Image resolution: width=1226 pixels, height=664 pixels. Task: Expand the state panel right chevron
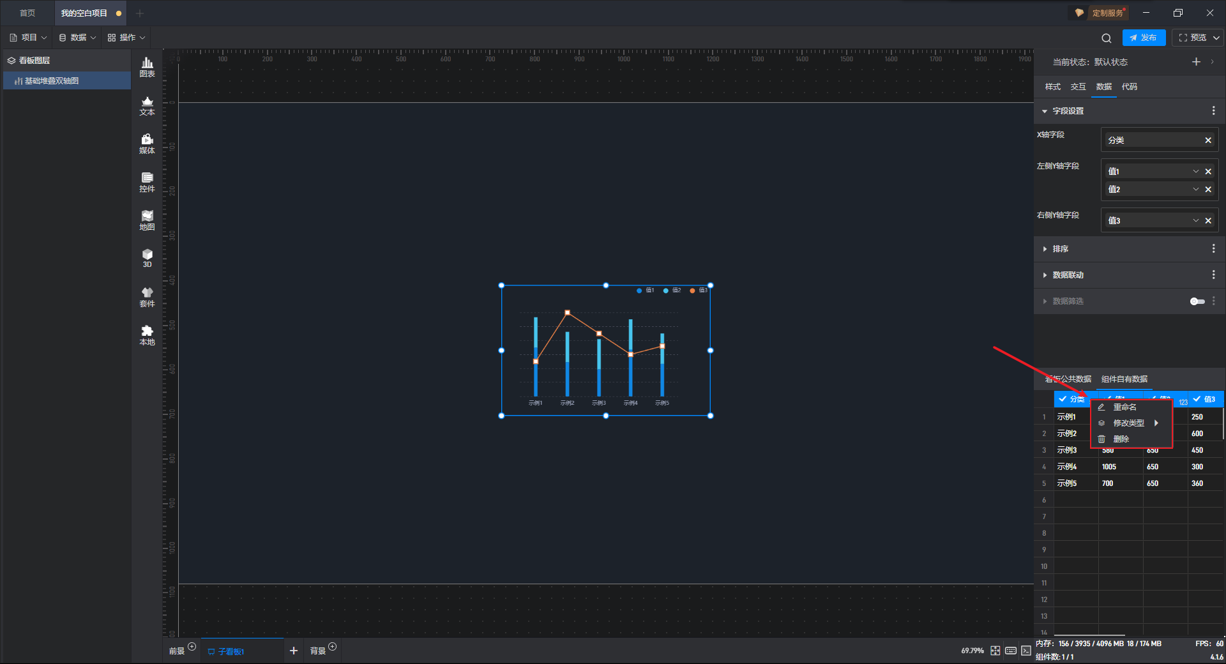click(x=1212, y=62)
